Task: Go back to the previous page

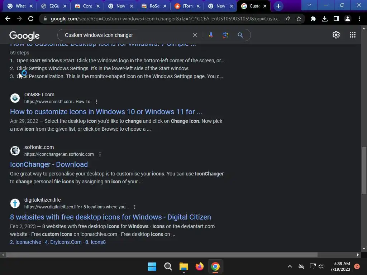Action: tap(8, 19)
